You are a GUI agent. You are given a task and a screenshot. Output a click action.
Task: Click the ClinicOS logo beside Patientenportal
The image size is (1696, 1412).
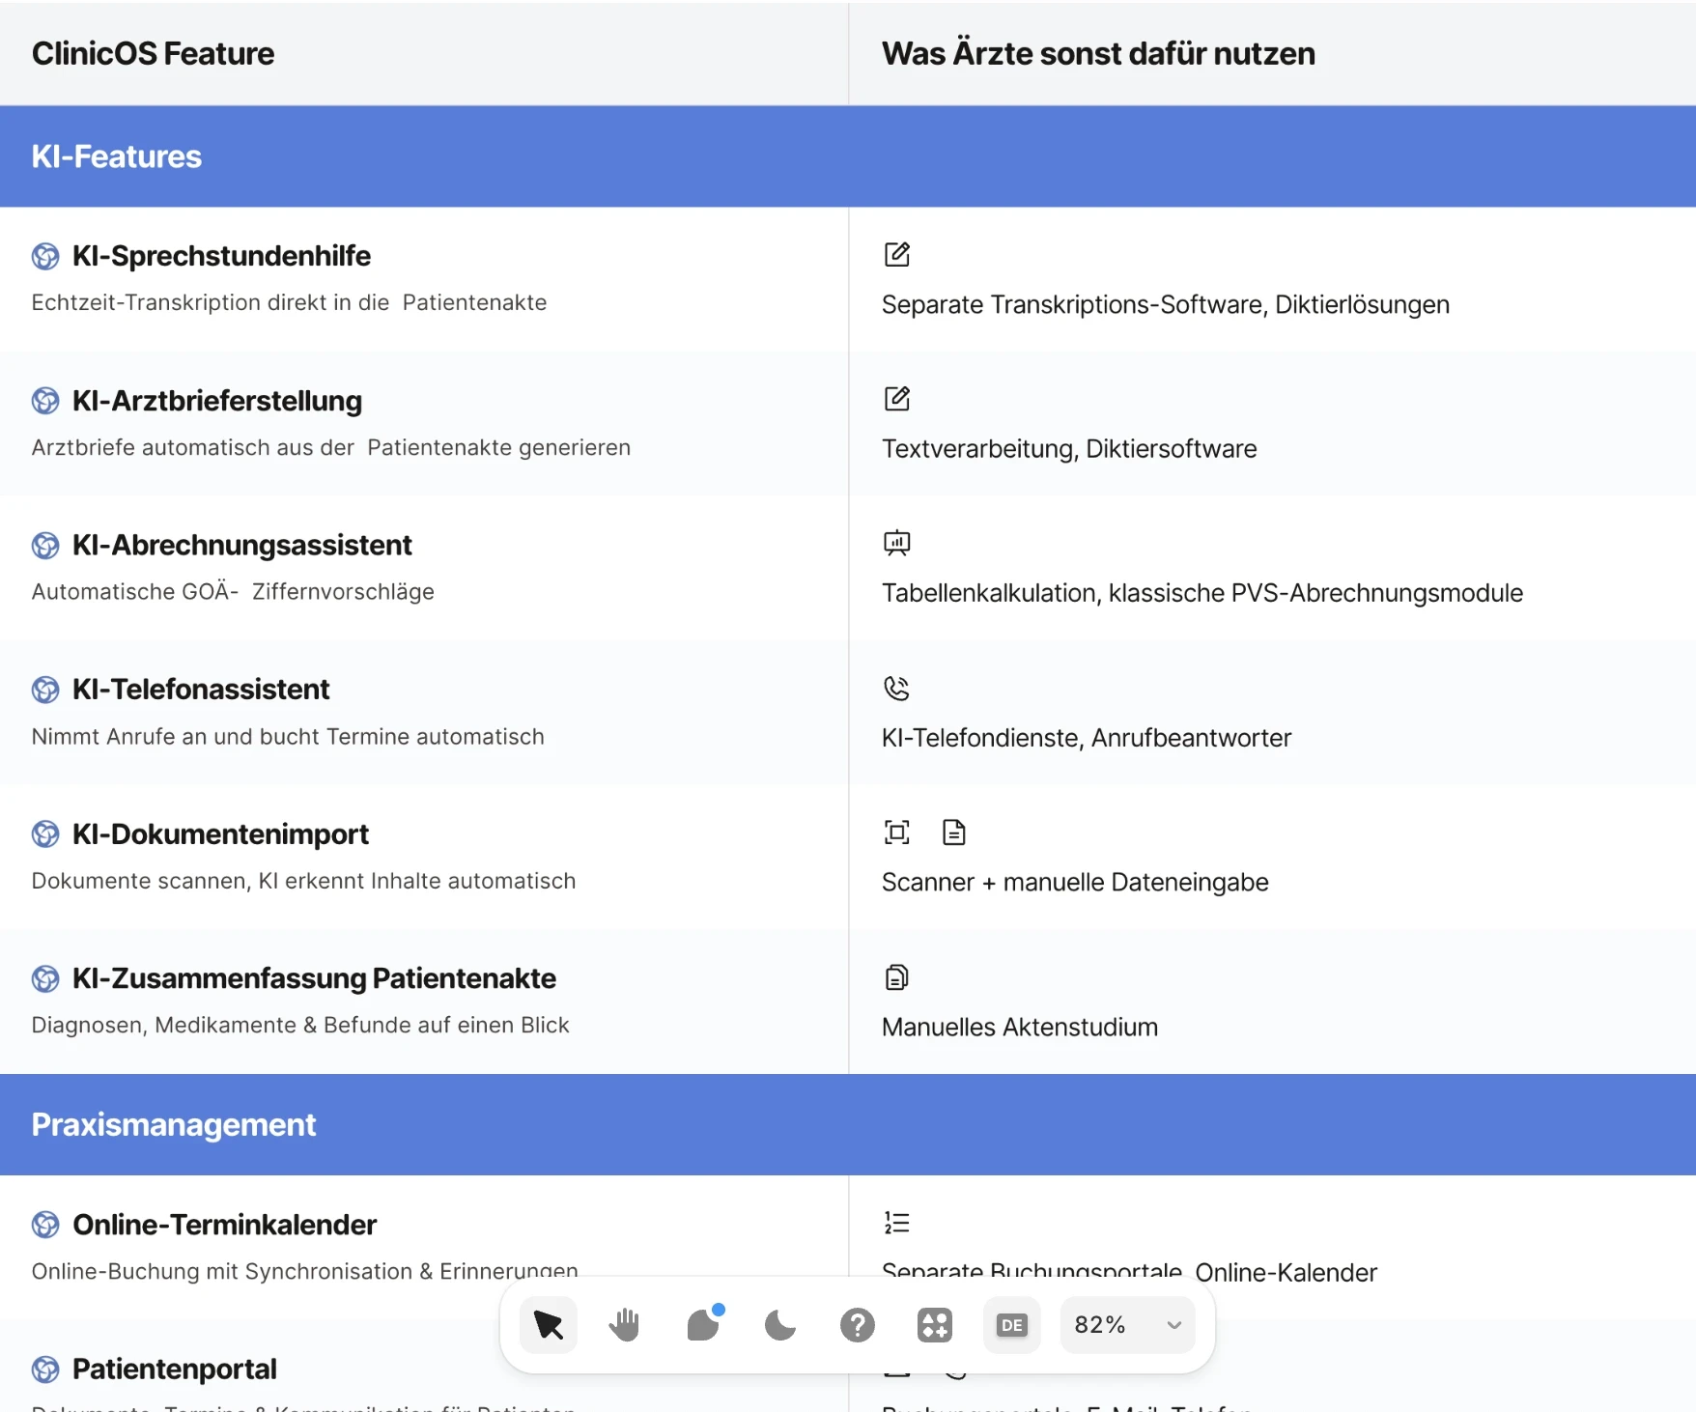tap(45, 1370)
